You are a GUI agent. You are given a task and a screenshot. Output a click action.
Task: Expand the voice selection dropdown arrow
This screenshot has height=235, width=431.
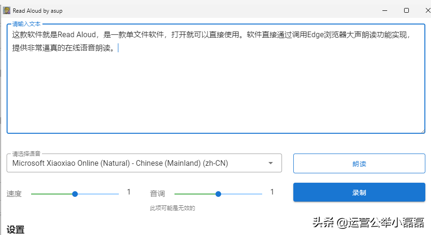pos(271,163)
